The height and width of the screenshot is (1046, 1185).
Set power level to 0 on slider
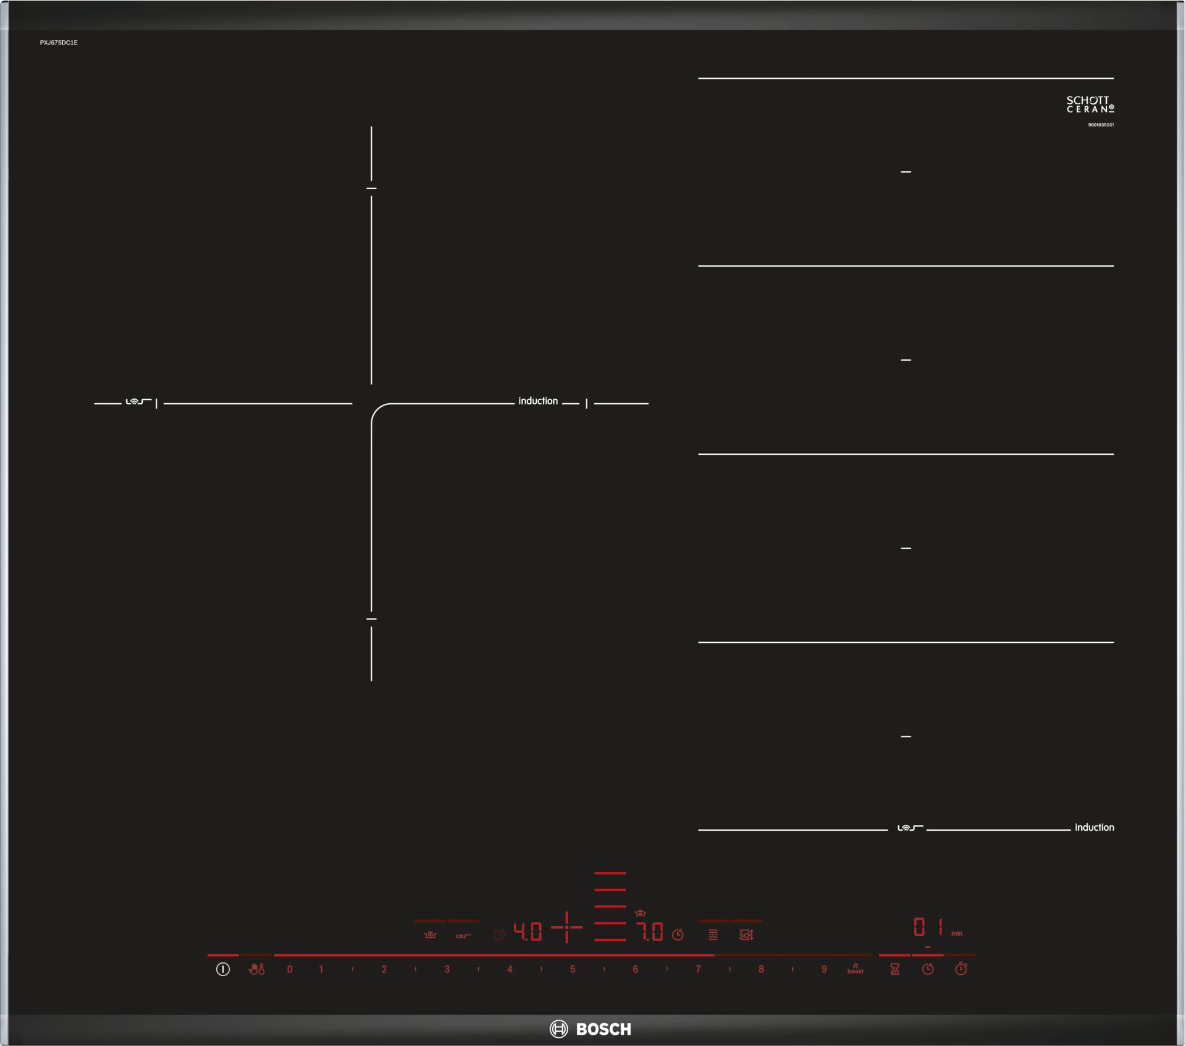[290, 969]
